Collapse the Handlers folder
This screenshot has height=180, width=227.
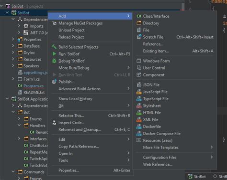(x=19, y=126)
